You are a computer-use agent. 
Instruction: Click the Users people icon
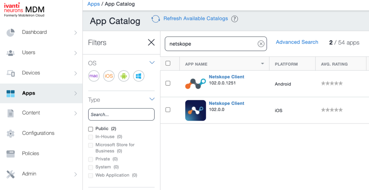(x=10, y=53)
